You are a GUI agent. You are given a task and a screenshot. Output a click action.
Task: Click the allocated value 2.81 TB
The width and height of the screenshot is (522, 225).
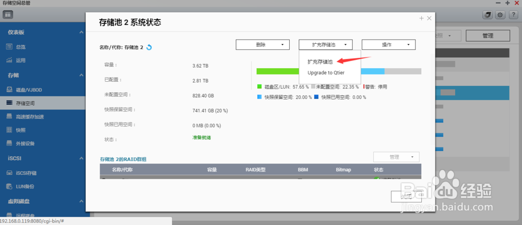[x=200, y=81]
